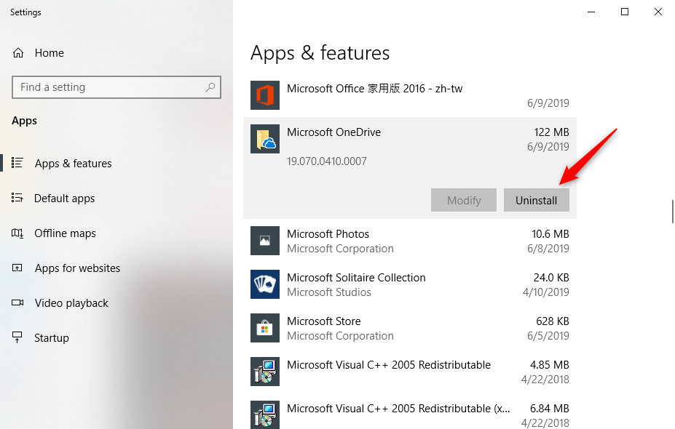Viewport: 675px width, 429px height.
Task: Click the Home icon in sidebar
Action: 18,53
